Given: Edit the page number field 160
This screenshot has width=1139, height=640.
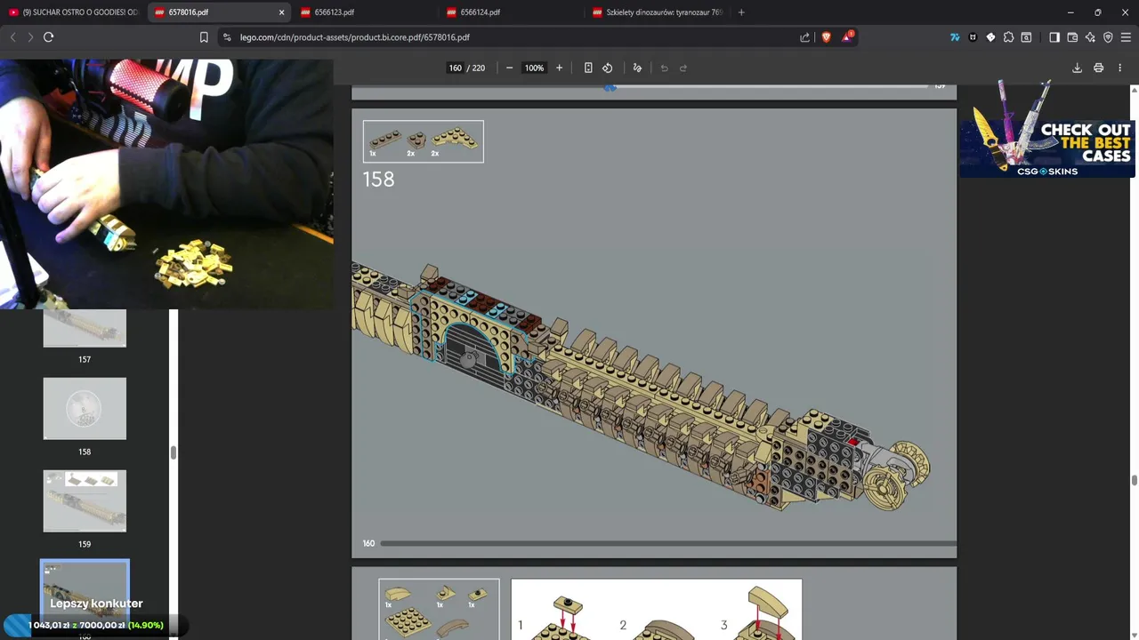Looking at the screenshot, I should (456, 68).
